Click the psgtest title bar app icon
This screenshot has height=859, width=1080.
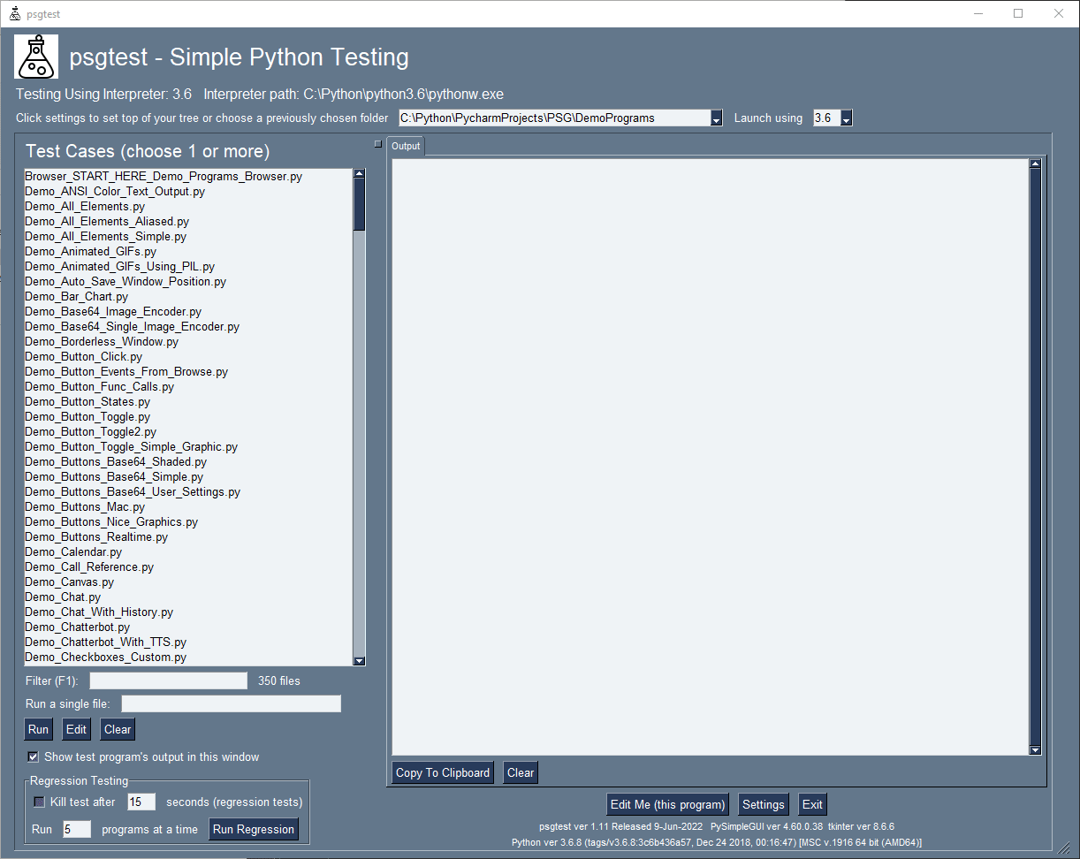point(14,14)
